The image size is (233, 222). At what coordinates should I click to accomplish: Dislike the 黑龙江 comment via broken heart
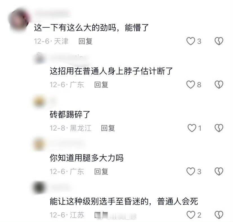[x=219, y=128]
